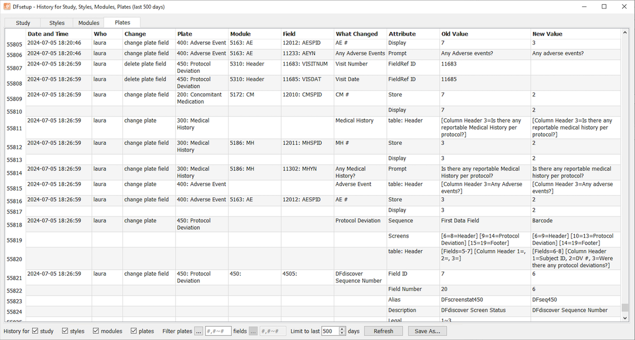The height and width of the screenshot is (340, 635).
Task: Click the 'Sequence' attribute cell
Action: [x=413, y=224]
